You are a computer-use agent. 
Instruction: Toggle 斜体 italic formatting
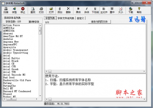[87, 10]
